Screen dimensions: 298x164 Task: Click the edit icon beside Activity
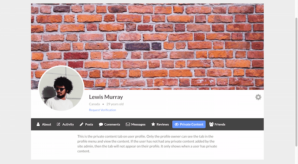[x=58, y=124]
